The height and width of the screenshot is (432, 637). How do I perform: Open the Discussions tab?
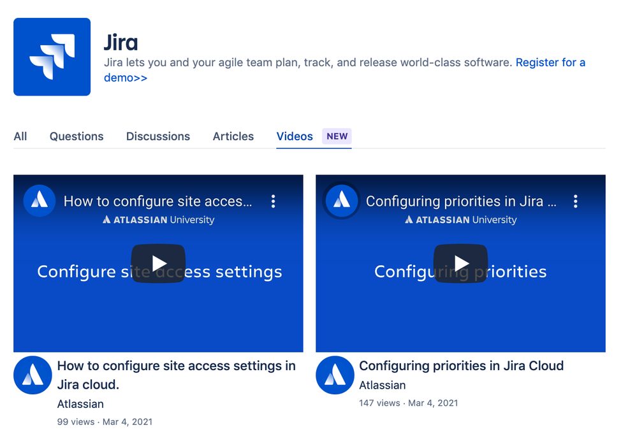click(x=158, y=136)
